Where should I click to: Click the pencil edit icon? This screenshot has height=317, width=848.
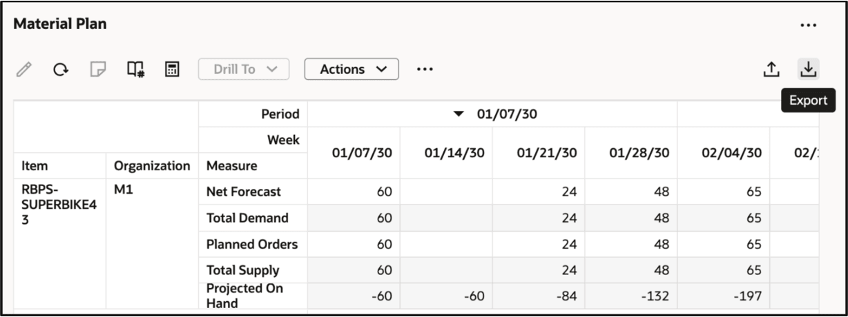click(25, 69)
